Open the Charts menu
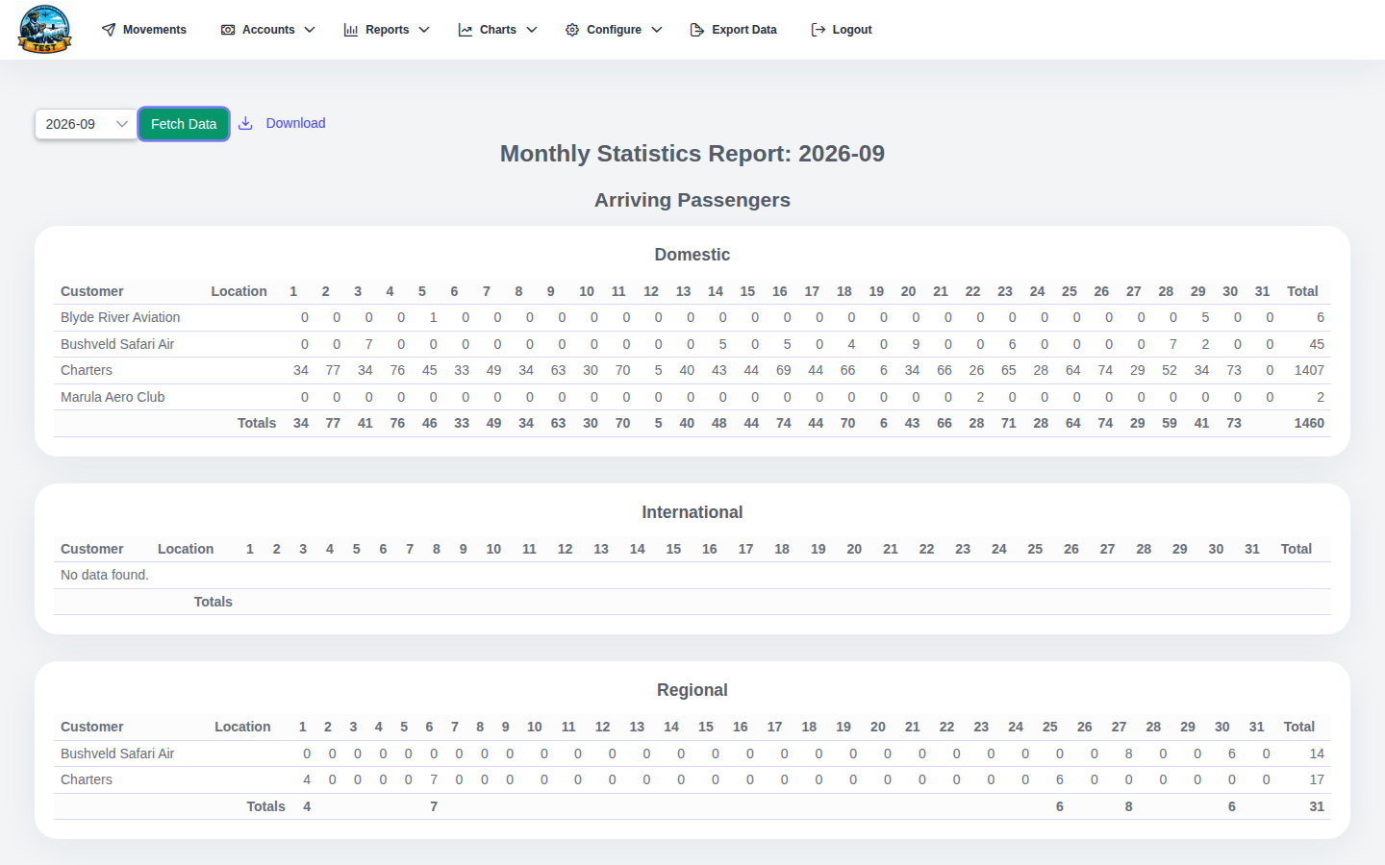The height and width of the screenshot is (865, 1385). (x=498, y=30)
